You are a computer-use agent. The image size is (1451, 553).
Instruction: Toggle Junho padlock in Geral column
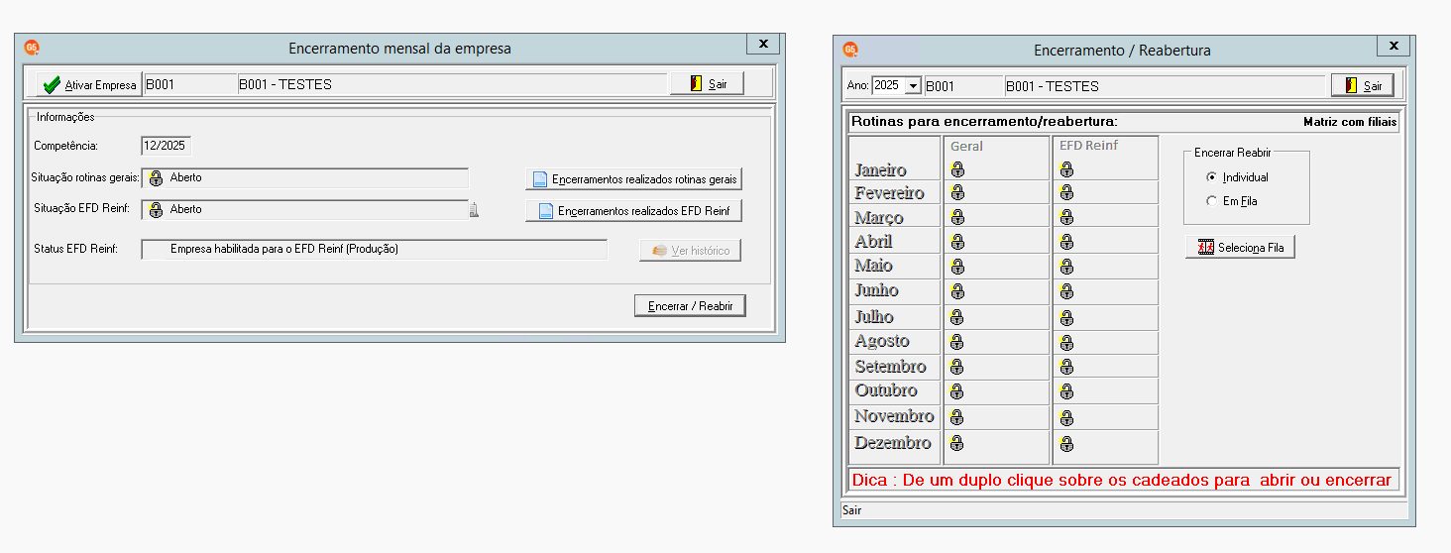pos(957,291)
